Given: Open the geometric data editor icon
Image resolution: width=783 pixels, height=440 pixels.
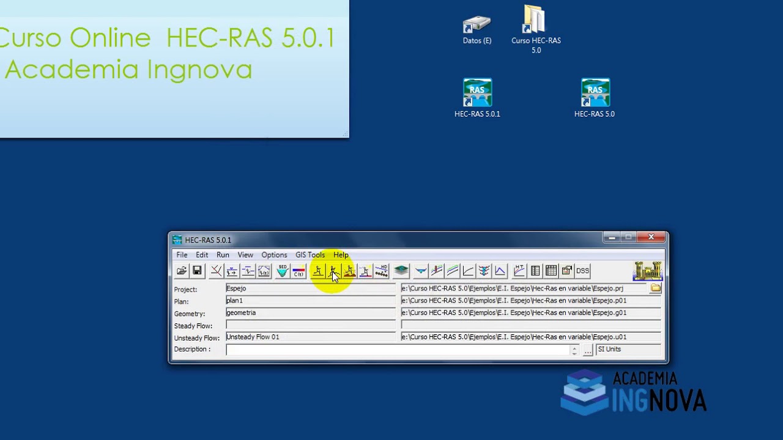Looking at the screenshot, I should click(x=216, y=271).
